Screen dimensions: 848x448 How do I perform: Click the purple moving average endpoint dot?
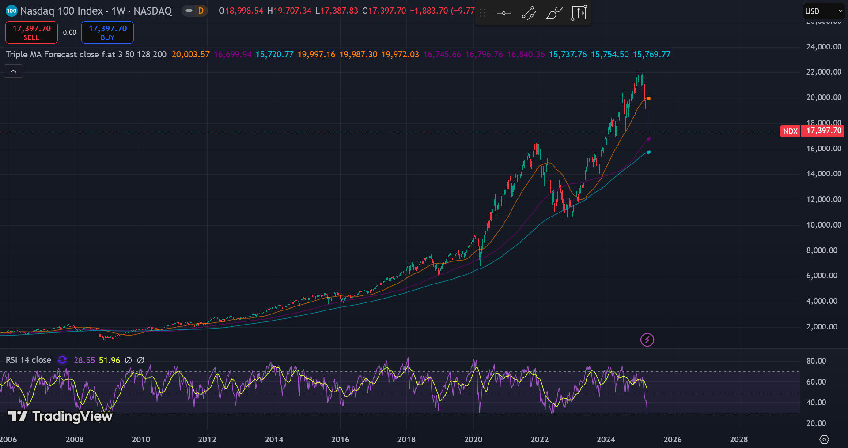click(648, 139)
